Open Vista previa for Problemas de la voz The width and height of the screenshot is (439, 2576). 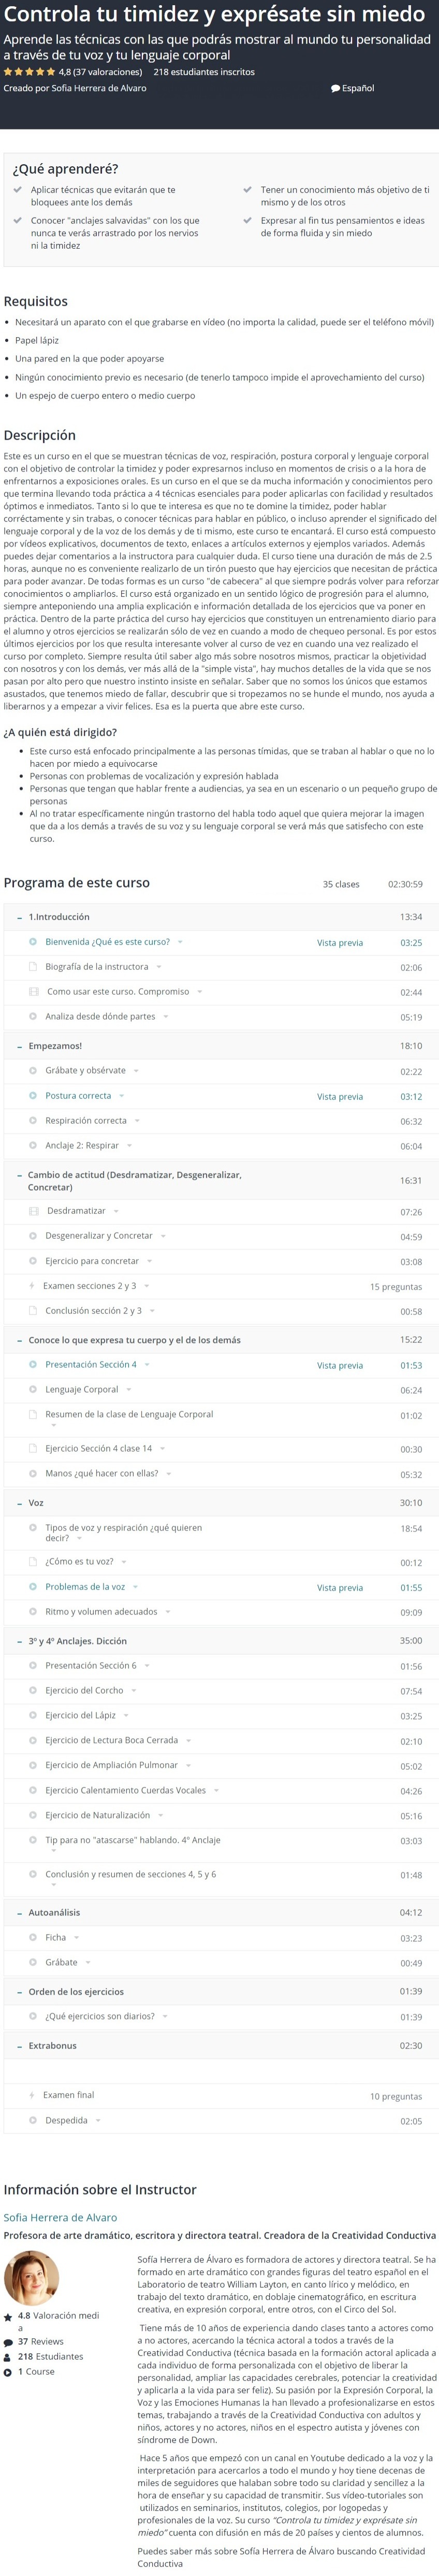[x=340, y=1587]
